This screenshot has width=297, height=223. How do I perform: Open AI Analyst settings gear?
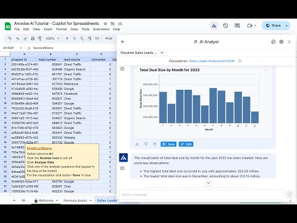click(x=282, y=42)
